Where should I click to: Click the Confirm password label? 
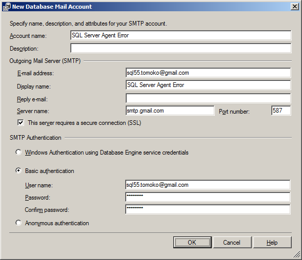pyautogui.click(x=47, y=210)
